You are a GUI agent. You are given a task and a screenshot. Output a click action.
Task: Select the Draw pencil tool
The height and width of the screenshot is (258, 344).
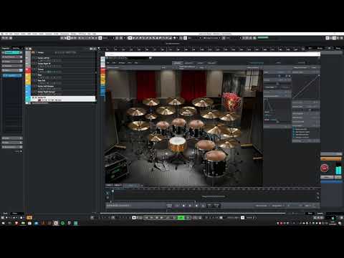[137, 38]
